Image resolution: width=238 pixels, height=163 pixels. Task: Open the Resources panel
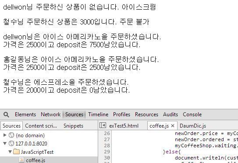147,114
